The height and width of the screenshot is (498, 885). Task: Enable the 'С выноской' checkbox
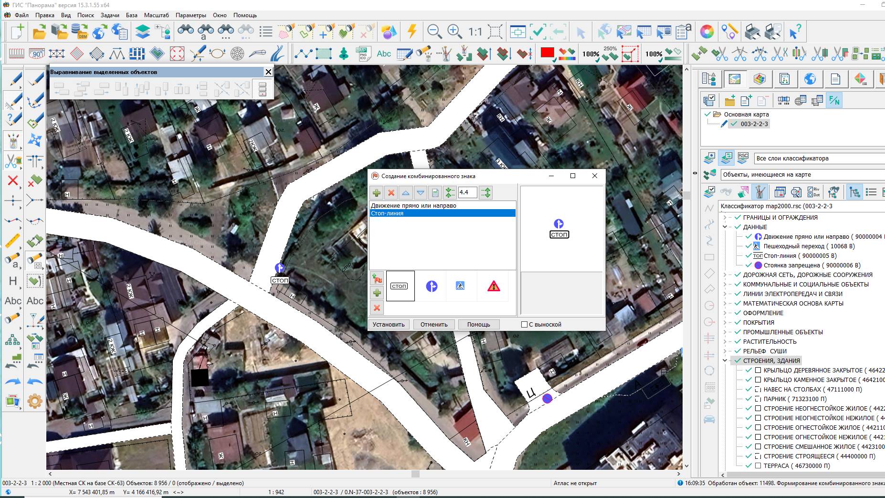(x=524, y=325)
